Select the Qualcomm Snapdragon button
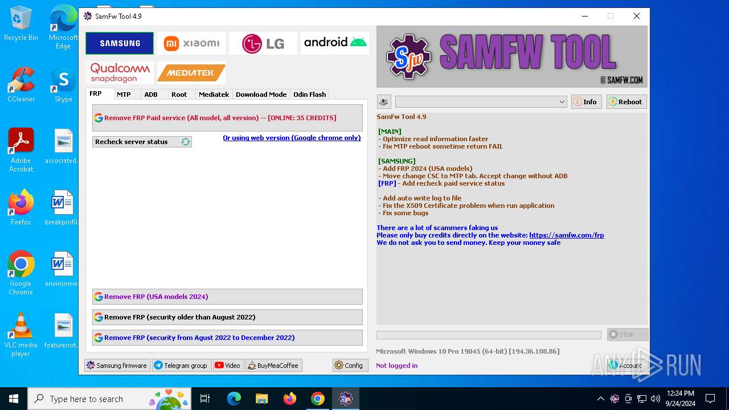 tap(120, 73)
